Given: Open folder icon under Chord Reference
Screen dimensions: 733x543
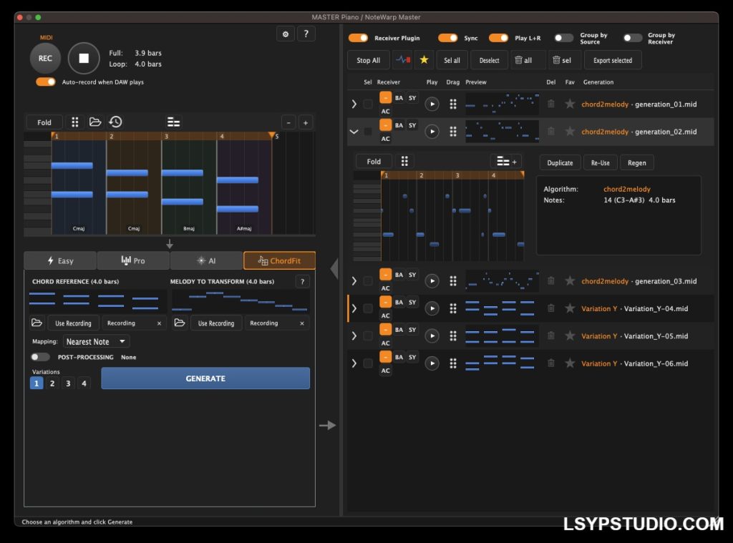Looking at the screenshot, I should 37,323.
